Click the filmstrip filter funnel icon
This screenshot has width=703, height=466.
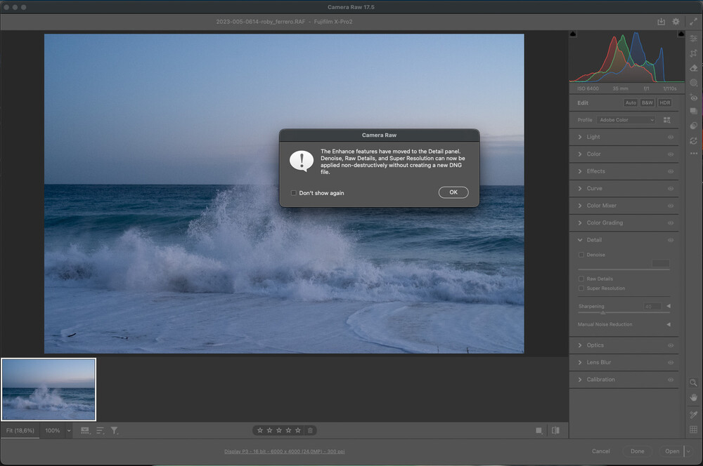coord(114,430)
